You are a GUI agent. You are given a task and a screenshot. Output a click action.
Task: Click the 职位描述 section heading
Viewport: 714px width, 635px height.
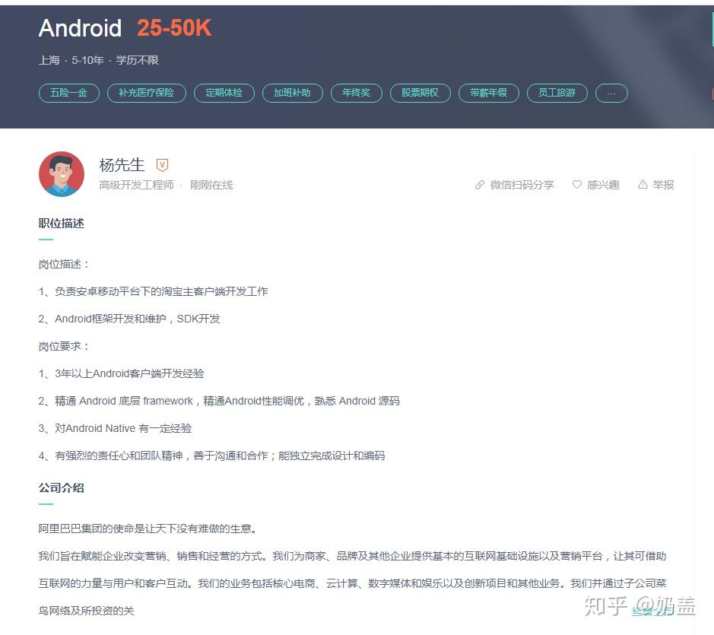[61, 224]
